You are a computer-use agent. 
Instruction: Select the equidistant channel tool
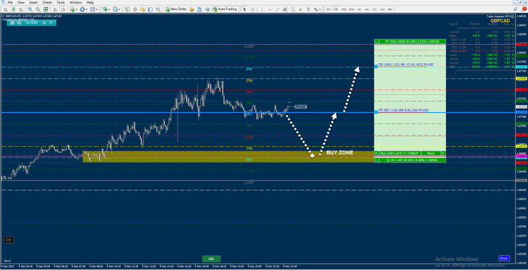pyautogui.click(x=285, y=9)
